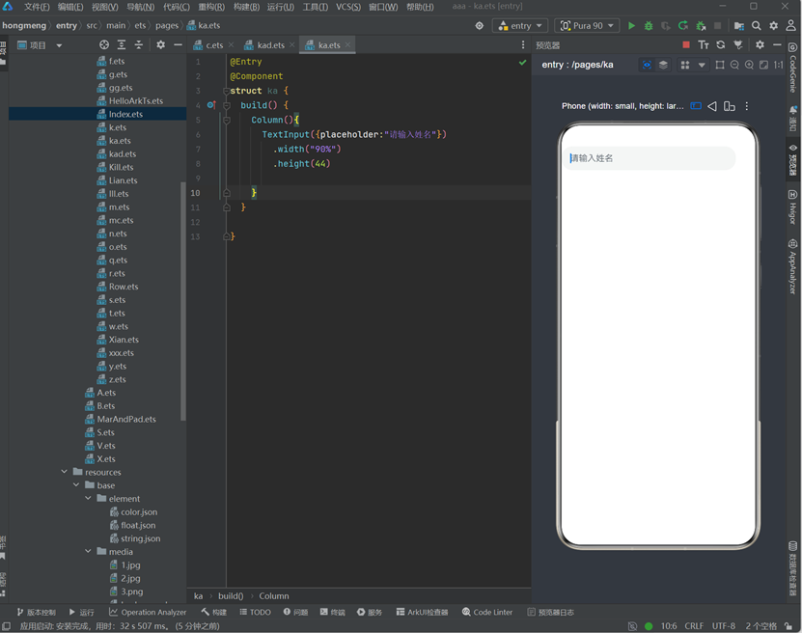Toggle device frame display icon
Screen dimensions: 802x633
[x=696, y=106]
